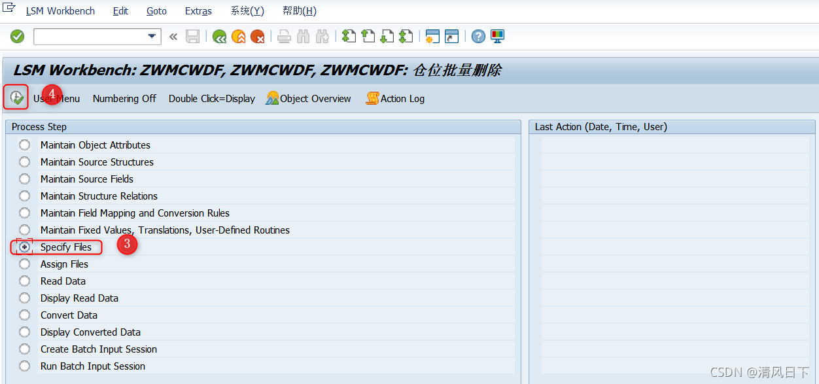This screenshot has height=384, width=819.
Task: Click the Generate Shortcut icon
Action: pyautogui.click(x=451, y=37)
